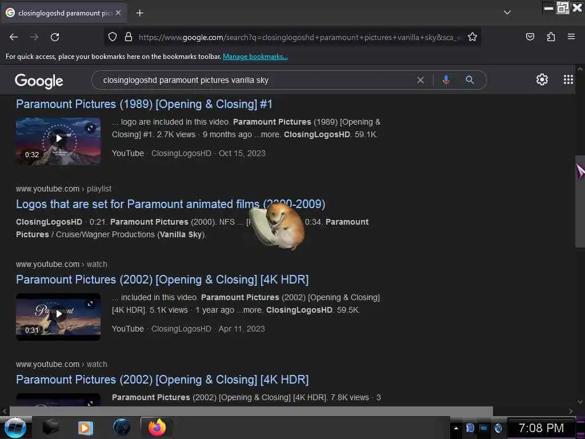Click ClosingLogosHD Apr 11, 2023 source line
The image size is (585, 439).
[189, 329]
